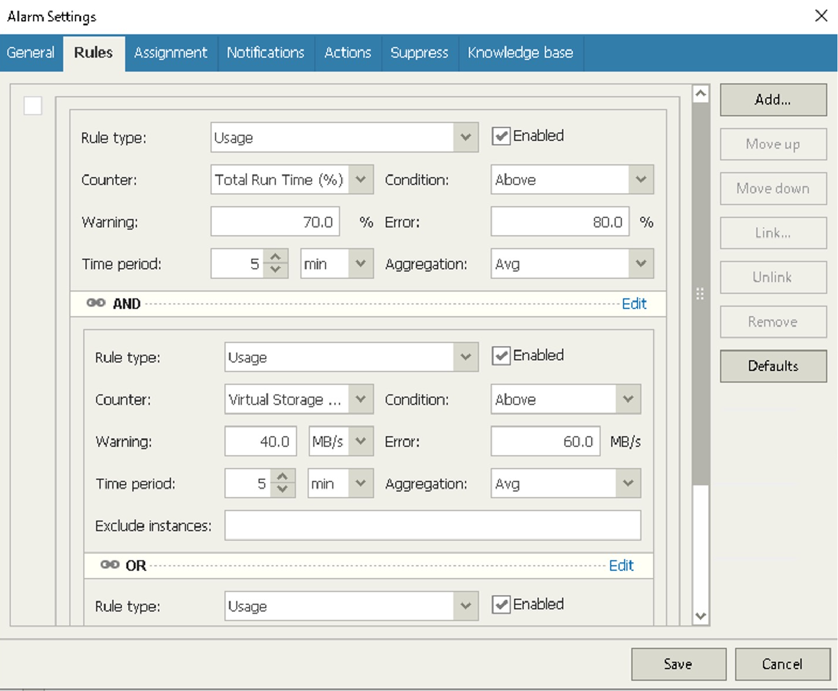Click the Edit link on the AND row
838x691 pixels.
pyautogui.click(x=634, y=303)
